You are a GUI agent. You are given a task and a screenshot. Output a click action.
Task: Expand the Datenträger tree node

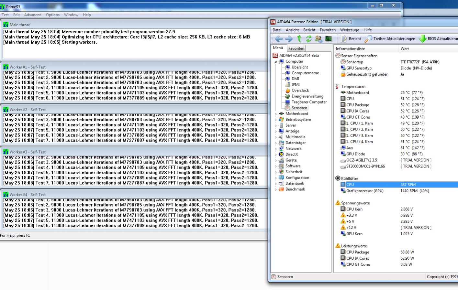(276, 143)
